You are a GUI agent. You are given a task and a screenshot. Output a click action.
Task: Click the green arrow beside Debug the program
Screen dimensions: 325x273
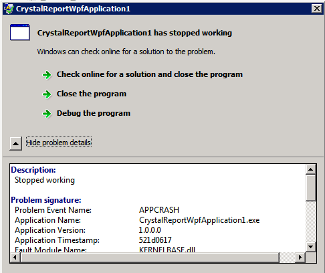47,114
